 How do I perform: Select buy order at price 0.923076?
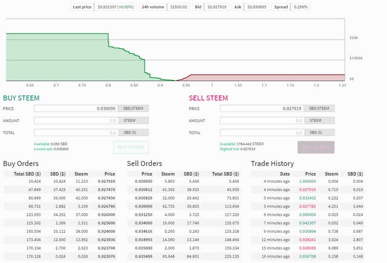coord(60,256)
